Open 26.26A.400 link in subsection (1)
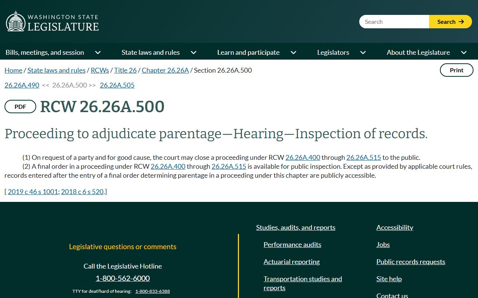The height and width of the screenshot is (298, 478). click(x=303, y=157)
